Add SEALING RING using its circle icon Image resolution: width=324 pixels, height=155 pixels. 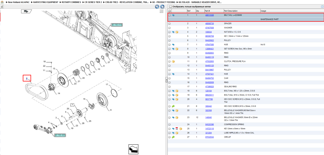pos(169,86)
